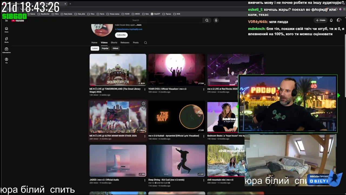Expand channel description with more link
Image resolution: width=346 pixels, height=195 pixels.
coord(138,25)
